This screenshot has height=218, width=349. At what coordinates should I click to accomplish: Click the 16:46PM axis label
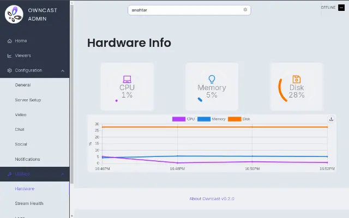point(103,169)
